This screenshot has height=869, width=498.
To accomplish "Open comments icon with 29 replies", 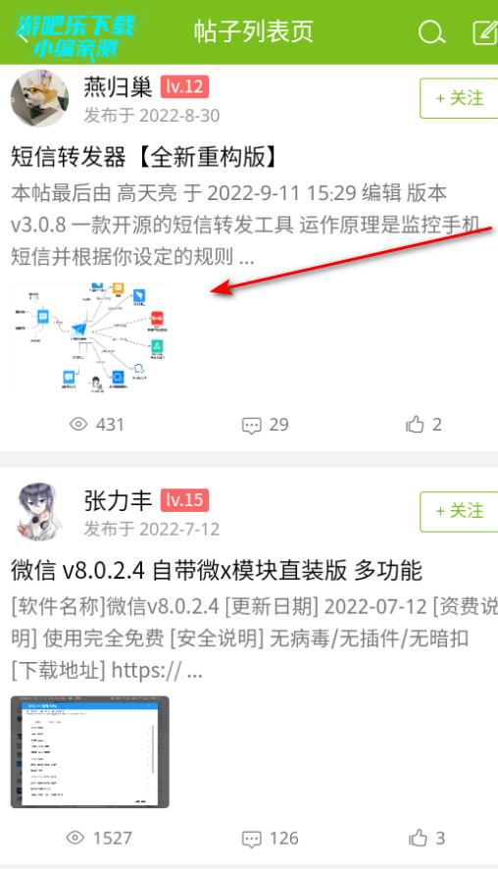I will coord(252,426).
